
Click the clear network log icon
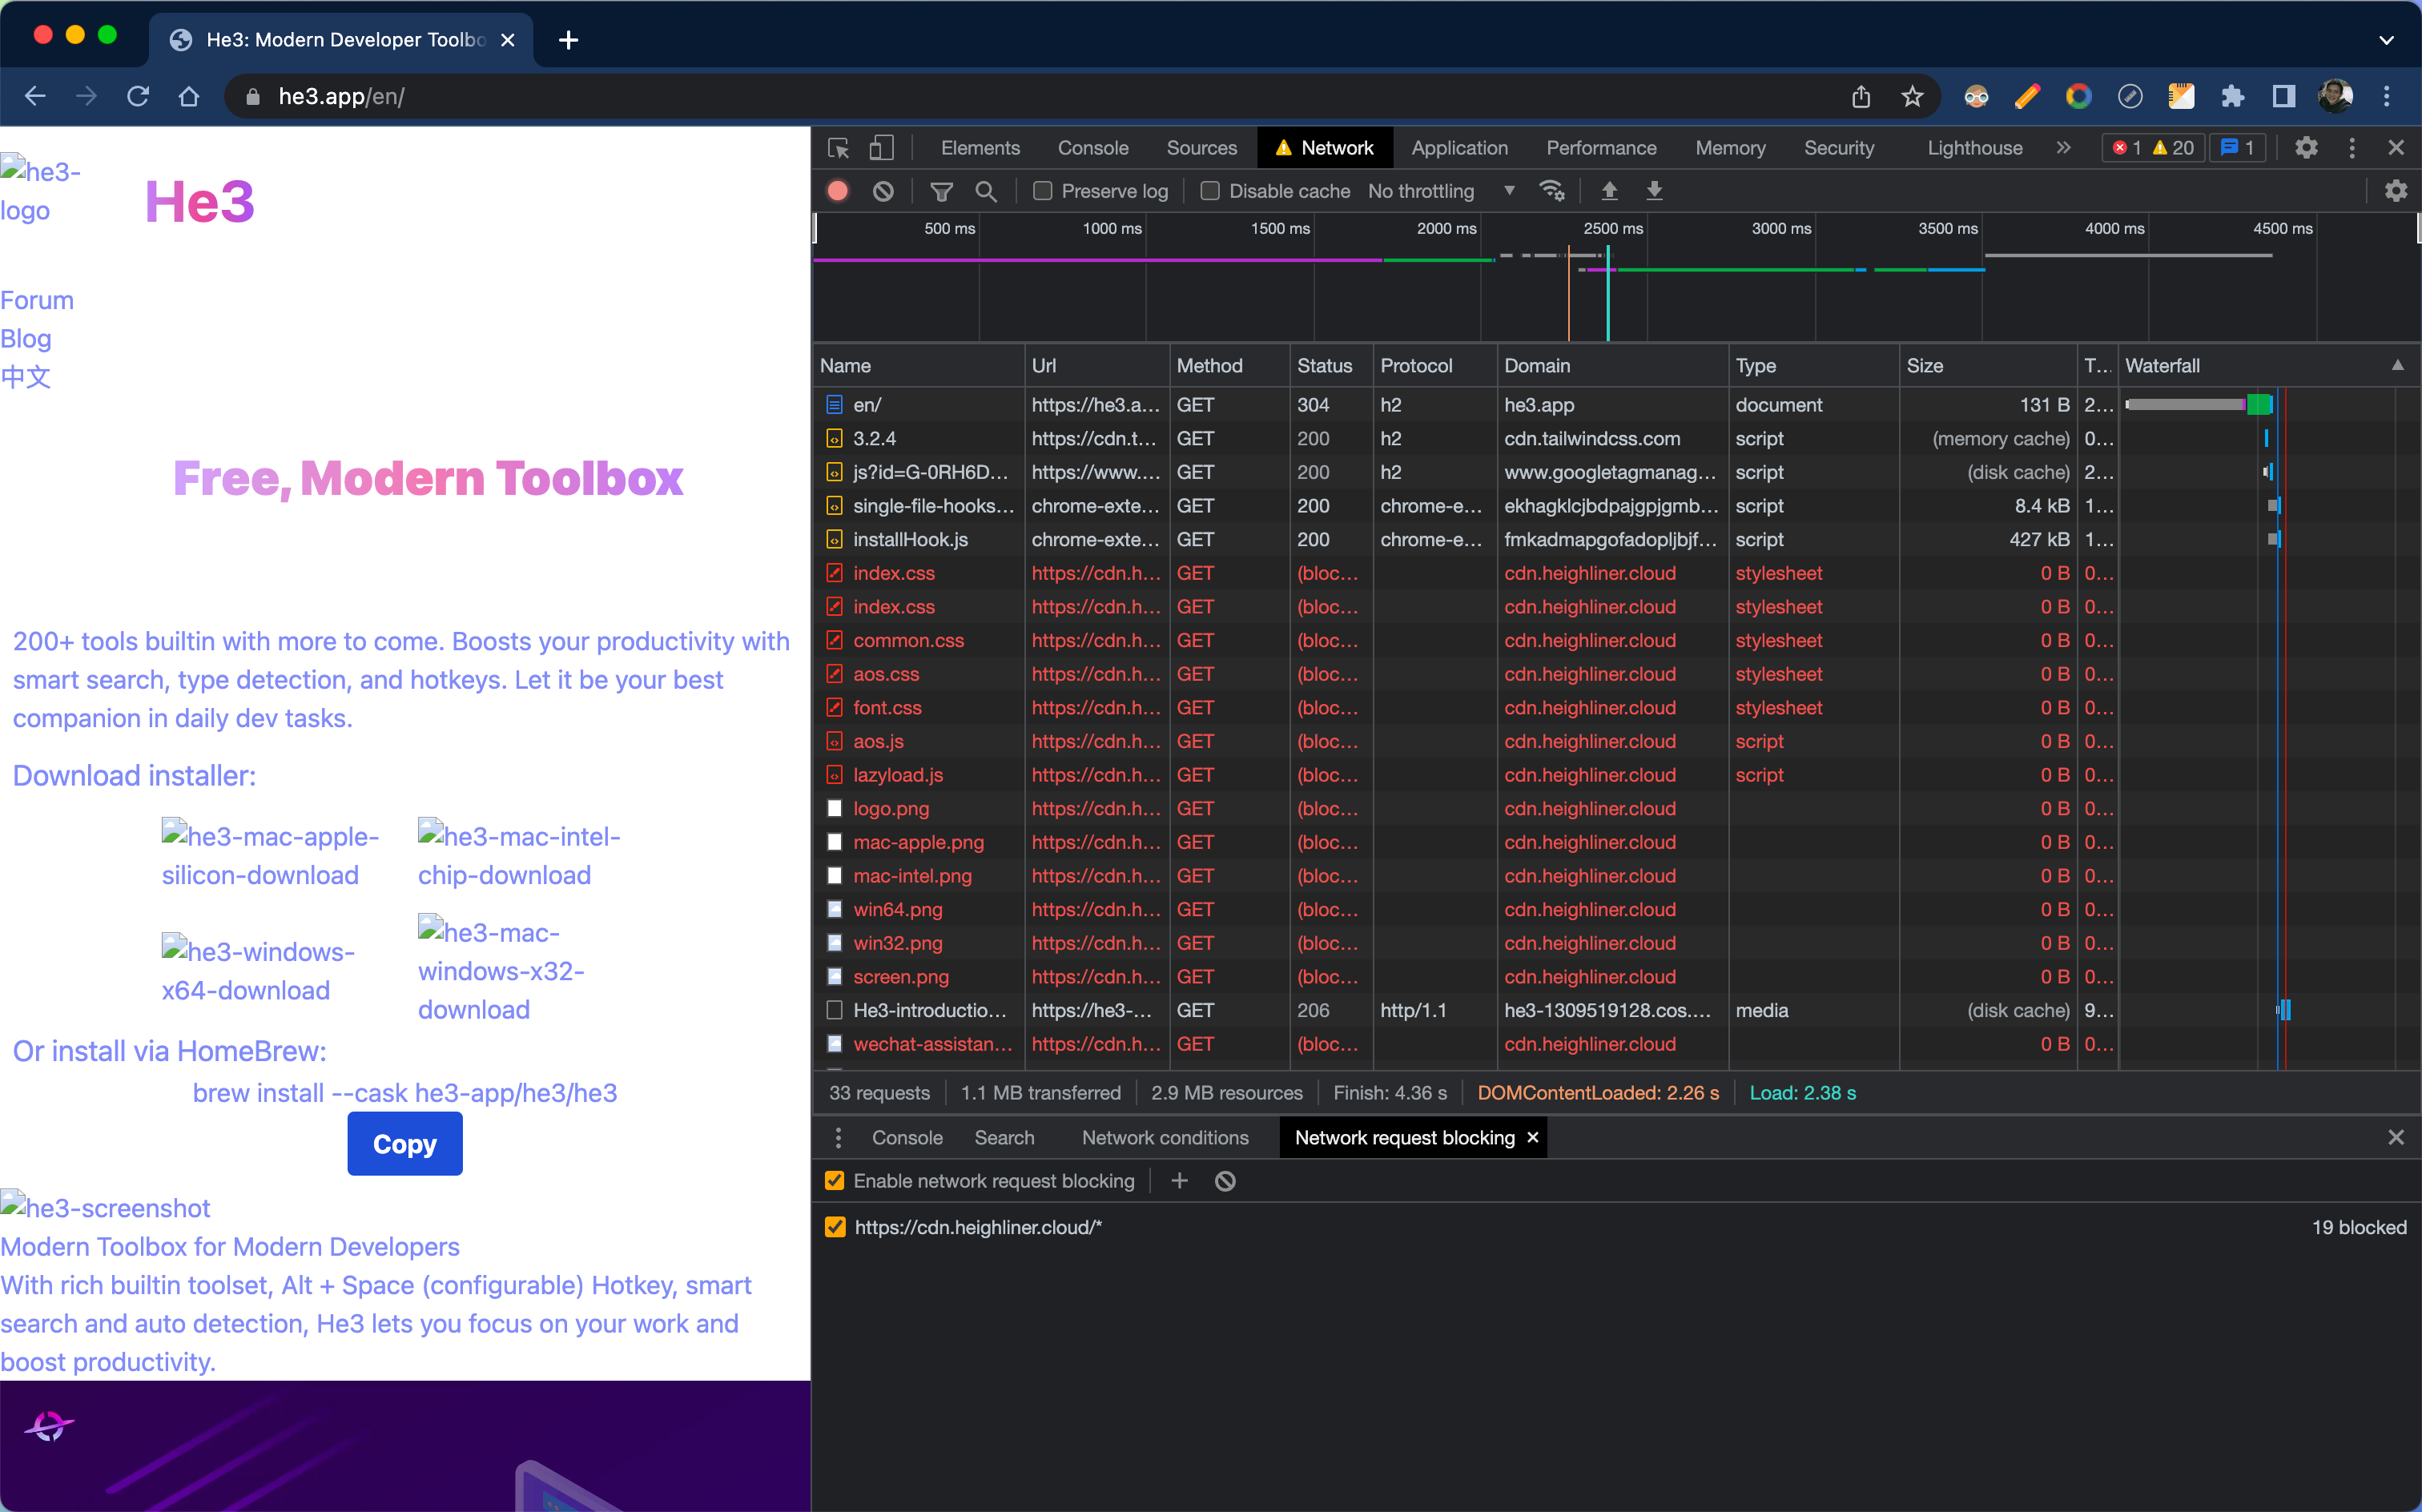(x=883, y=191)
